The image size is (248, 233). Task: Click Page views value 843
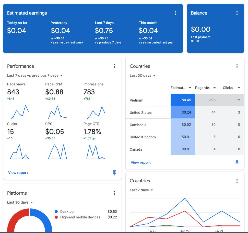(13, 92)
